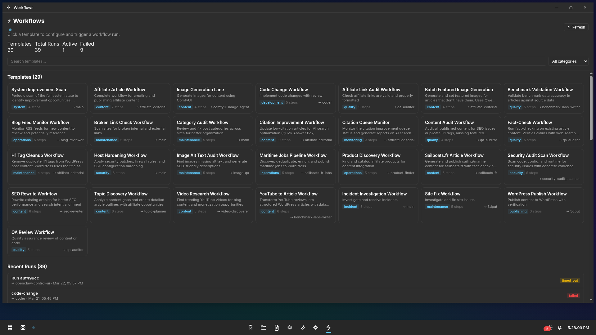Open the pen editor icon in taskbar
This screenshot has width=596, height=335.
tap(303, 328)
